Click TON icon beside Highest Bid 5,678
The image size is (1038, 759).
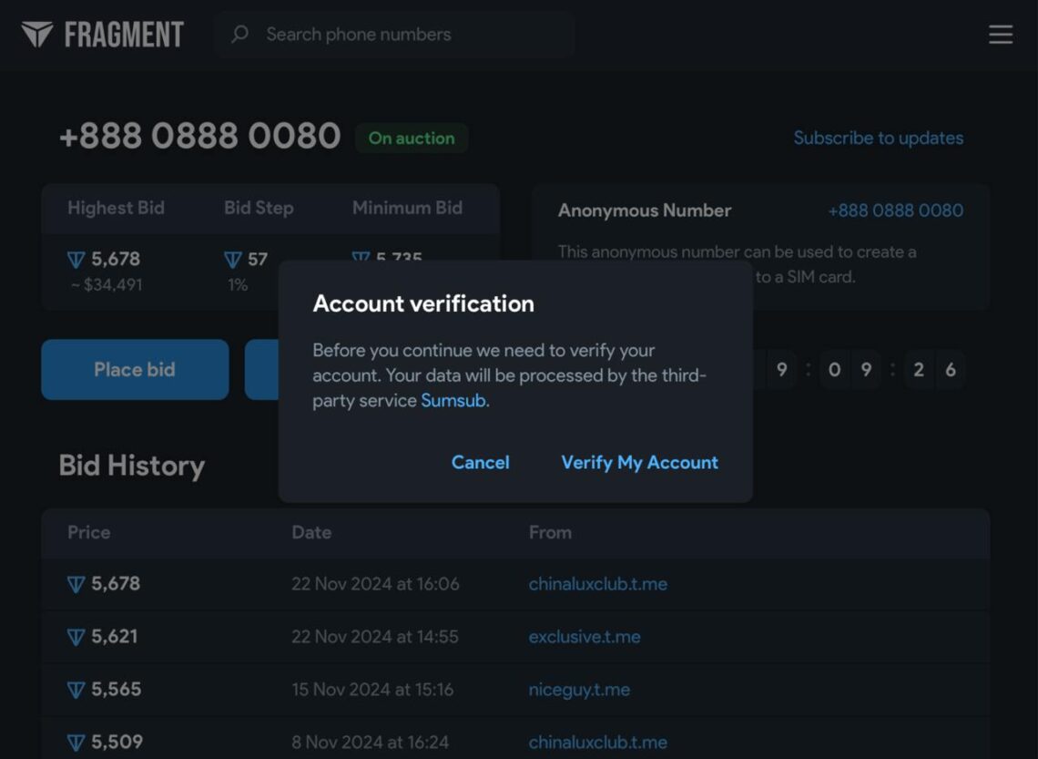pyautogui.click(x=76, y=260)
